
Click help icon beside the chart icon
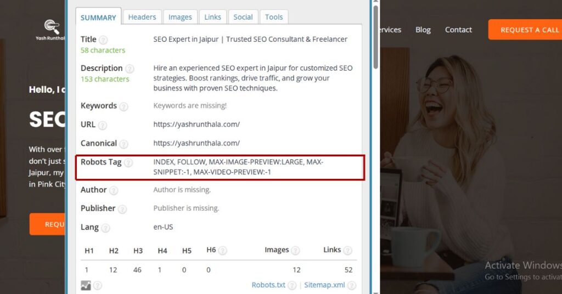(x=98, y=285)
